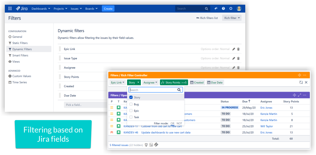Viewport: 316px width, 155px height.
Task: Edit the Epic Link dynamic filter
Action: pyautogui.click(x=234, y=49)
